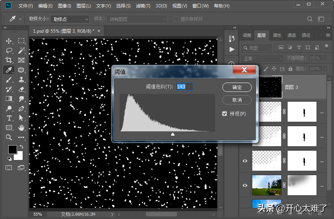Select the Brush tool
The width and height of the screenshot is (334, 219).
9,79
